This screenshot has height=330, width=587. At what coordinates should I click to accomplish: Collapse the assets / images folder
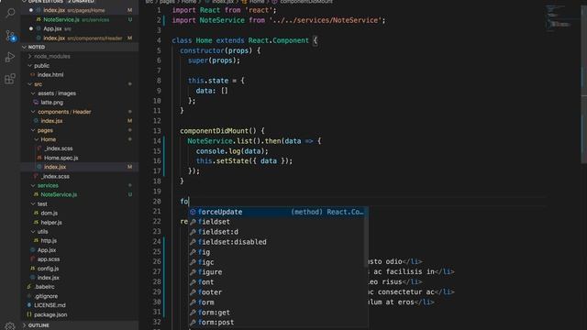[x=57, y=93]
